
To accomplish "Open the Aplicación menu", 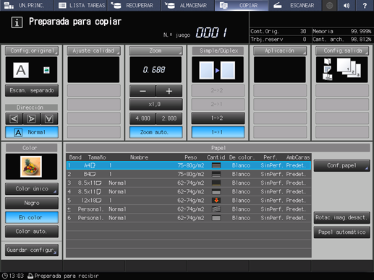I will (x=280, y=51).
